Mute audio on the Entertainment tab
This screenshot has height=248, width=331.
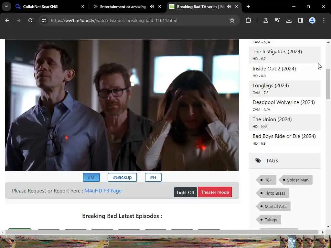[152, 6]
